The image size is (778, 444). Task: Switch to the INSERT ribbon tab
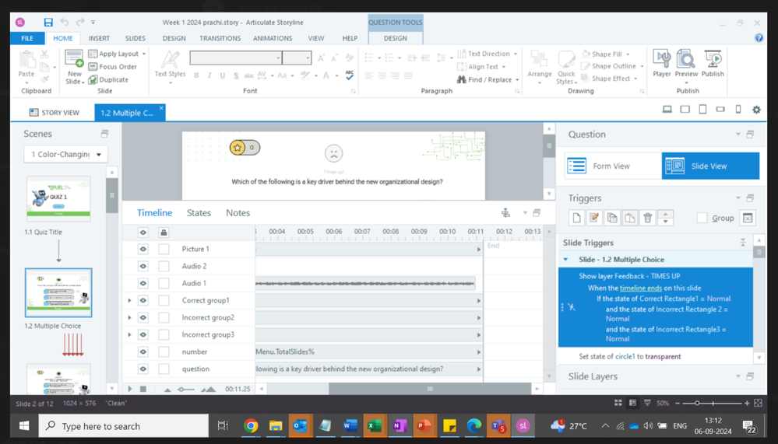[x=99, y=38]
